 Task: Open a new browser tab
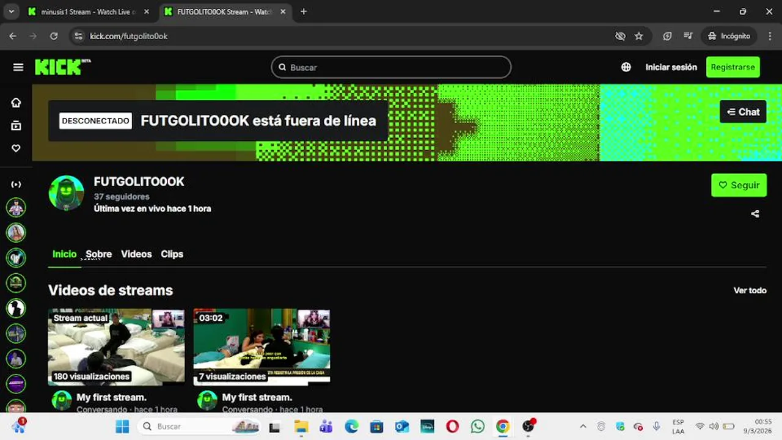point(304,12)
